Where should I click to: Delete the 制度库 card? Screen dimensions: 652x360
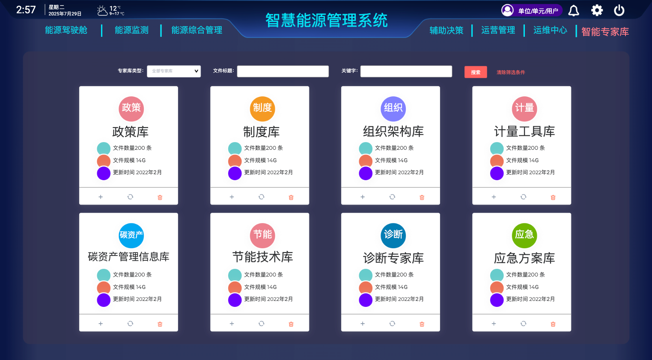click(291, 197)
